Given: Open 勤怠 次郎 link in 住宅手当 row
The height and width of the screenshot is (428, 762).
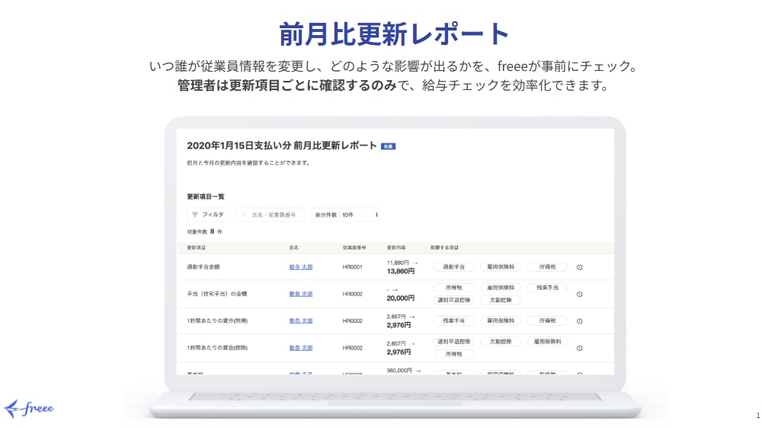Looking at the screenshot, I should 301,294.
